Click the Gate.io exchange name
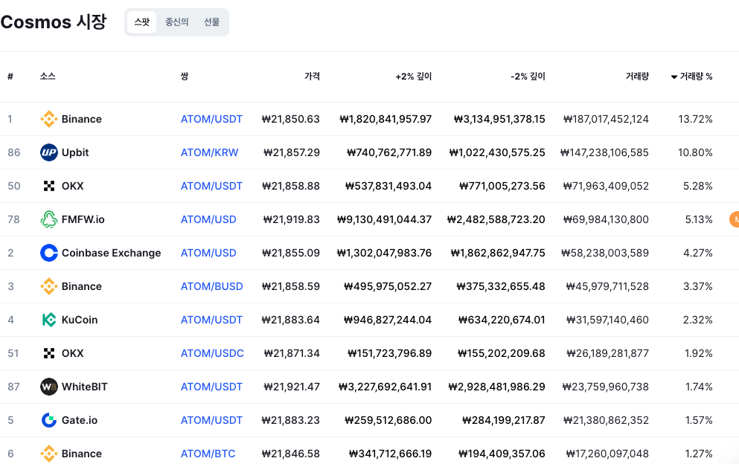The image size is (739, 464). [x=80, y=420]
